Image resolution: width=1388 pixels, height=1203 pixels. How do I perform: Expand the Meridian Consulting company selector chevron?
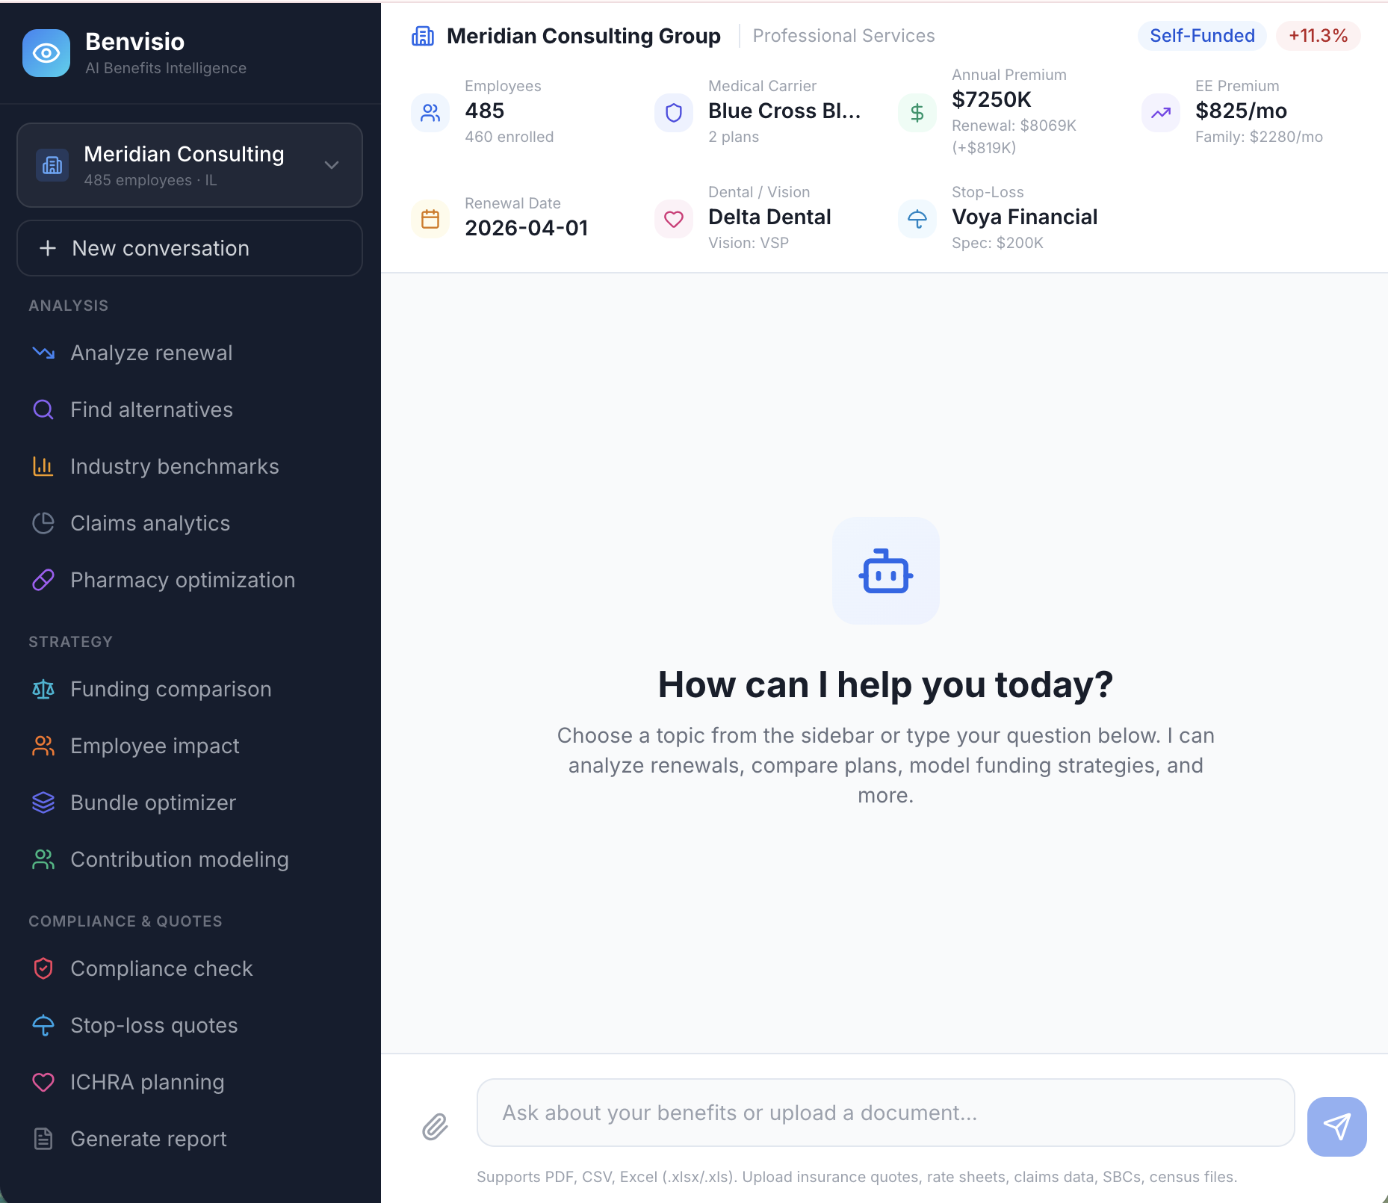click(x=332, y=165)
